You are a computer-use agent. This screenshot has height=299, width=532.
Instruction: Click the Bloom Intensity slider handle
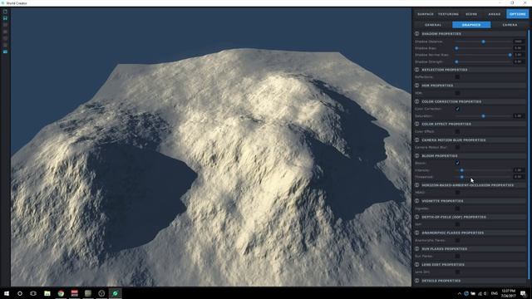[462, 170]
